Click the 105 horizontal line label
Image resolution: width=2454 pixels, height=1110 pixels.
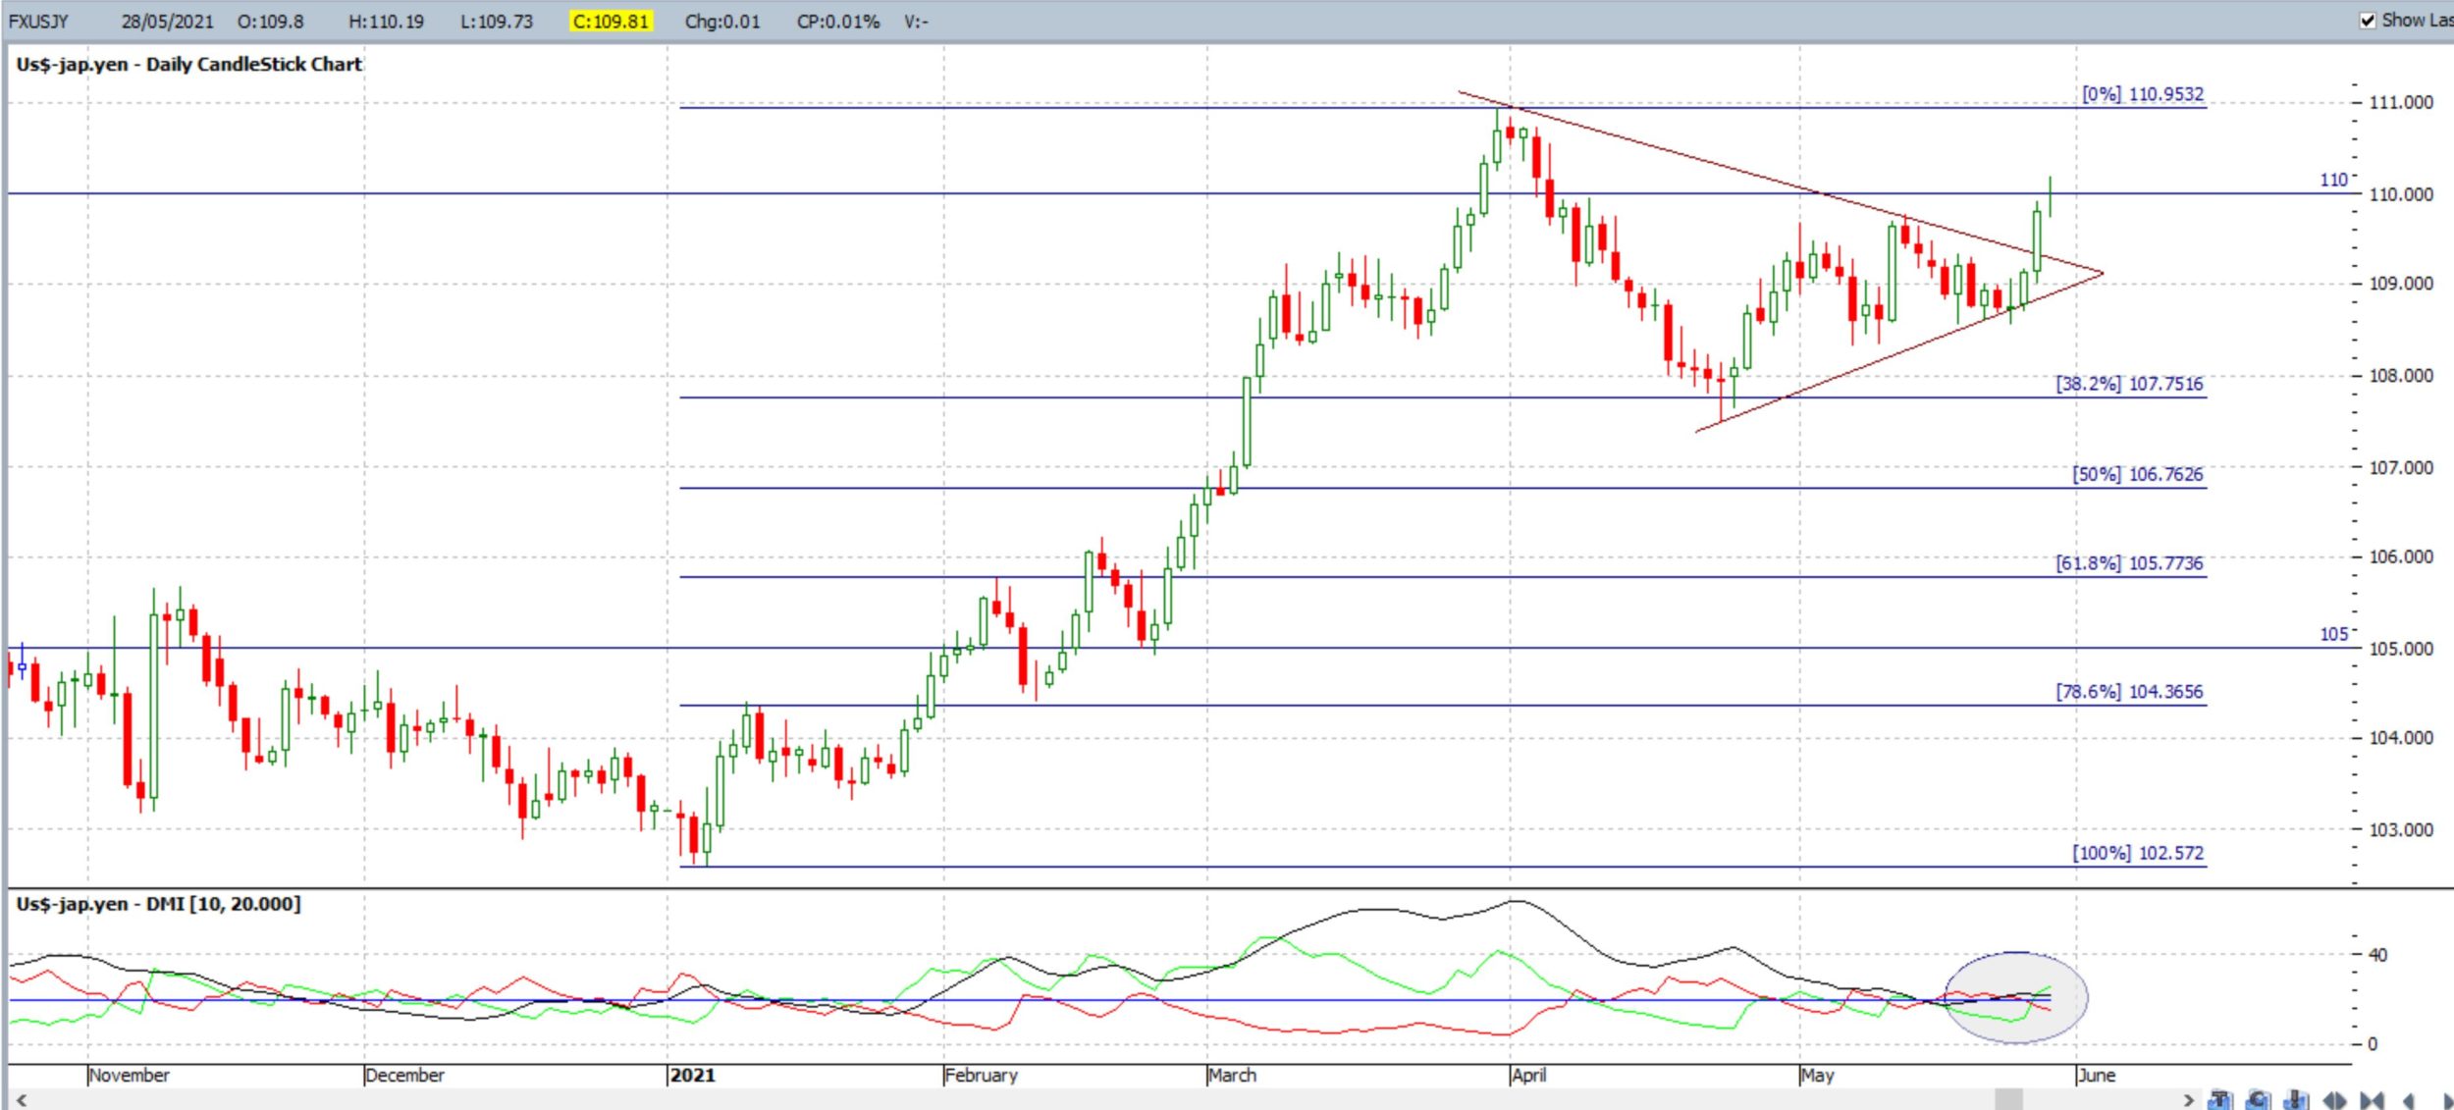2333,635
